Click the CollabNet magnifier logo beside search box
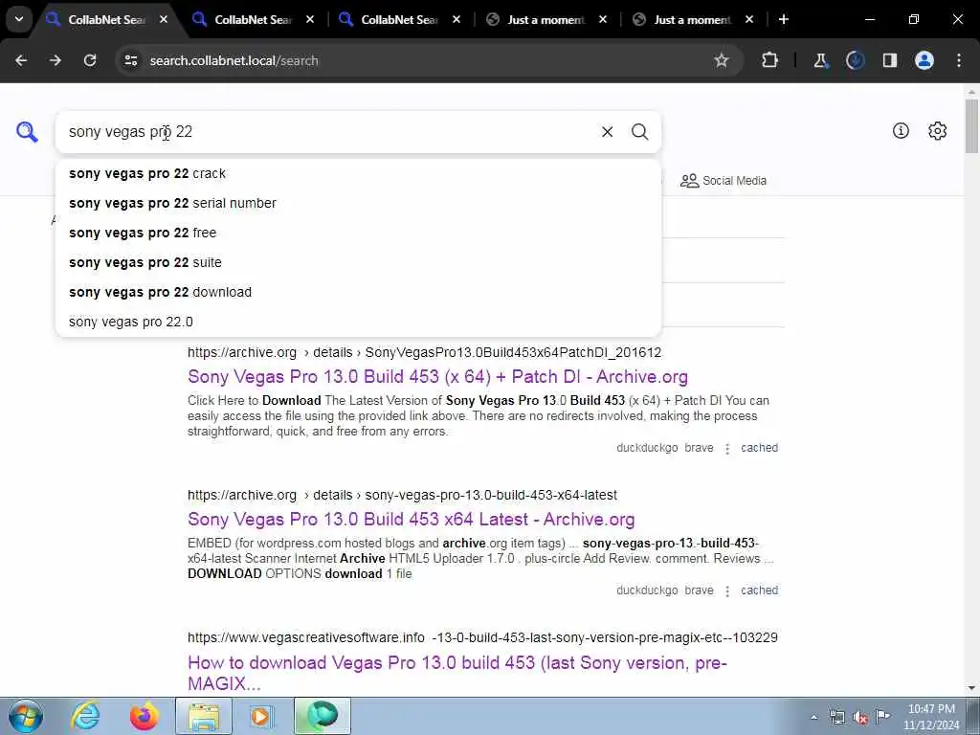 click(x=27, y=132)
